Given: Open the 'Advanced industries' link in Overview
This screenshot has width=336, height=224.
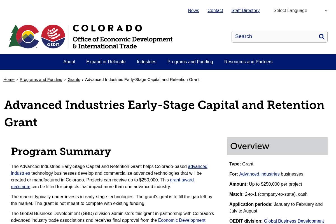Looking at the screenshot, I should pos(259,174).
